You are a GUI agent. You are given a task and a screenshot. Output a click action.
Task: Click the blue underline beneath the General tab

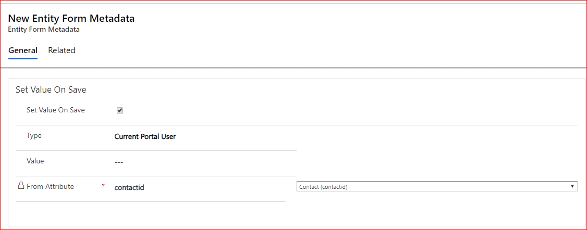point(23,58)
